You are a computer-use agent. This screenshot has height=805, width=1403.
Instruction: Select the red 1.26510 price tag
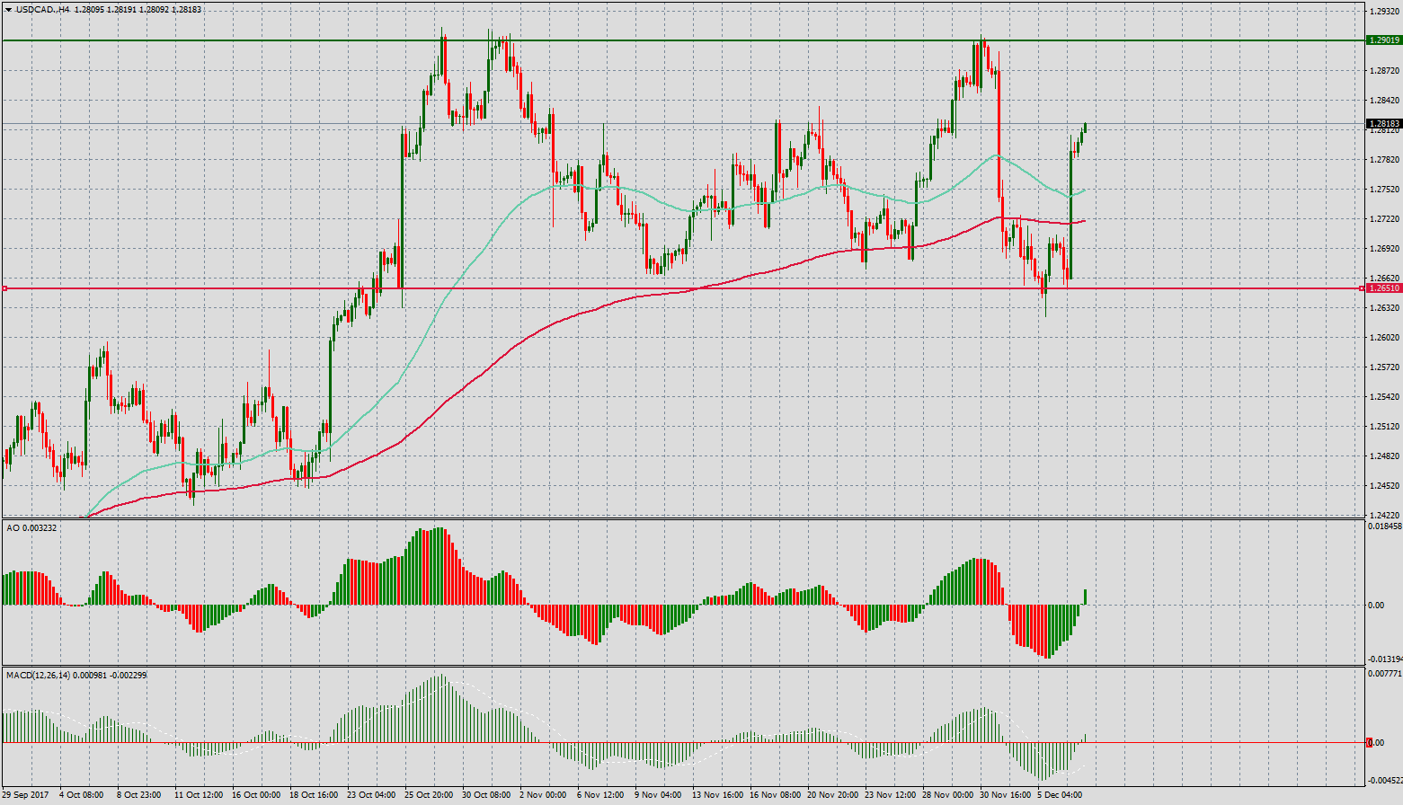(1382, 288)
